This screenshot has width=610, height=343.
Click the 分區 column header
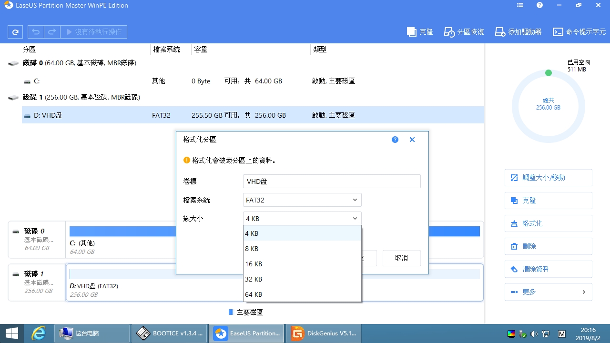pyautogui.click(x=29, y=50)
